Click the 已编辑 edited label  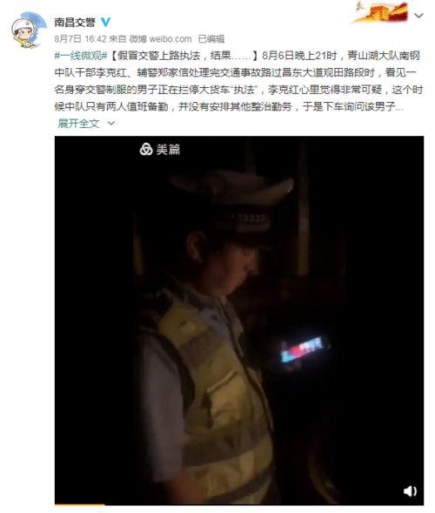click(x=211, y=39)
